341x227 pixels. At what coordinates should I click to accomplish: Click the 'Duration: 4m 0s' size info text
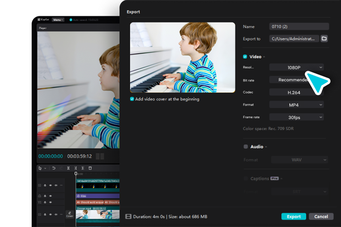pos(170,216)
